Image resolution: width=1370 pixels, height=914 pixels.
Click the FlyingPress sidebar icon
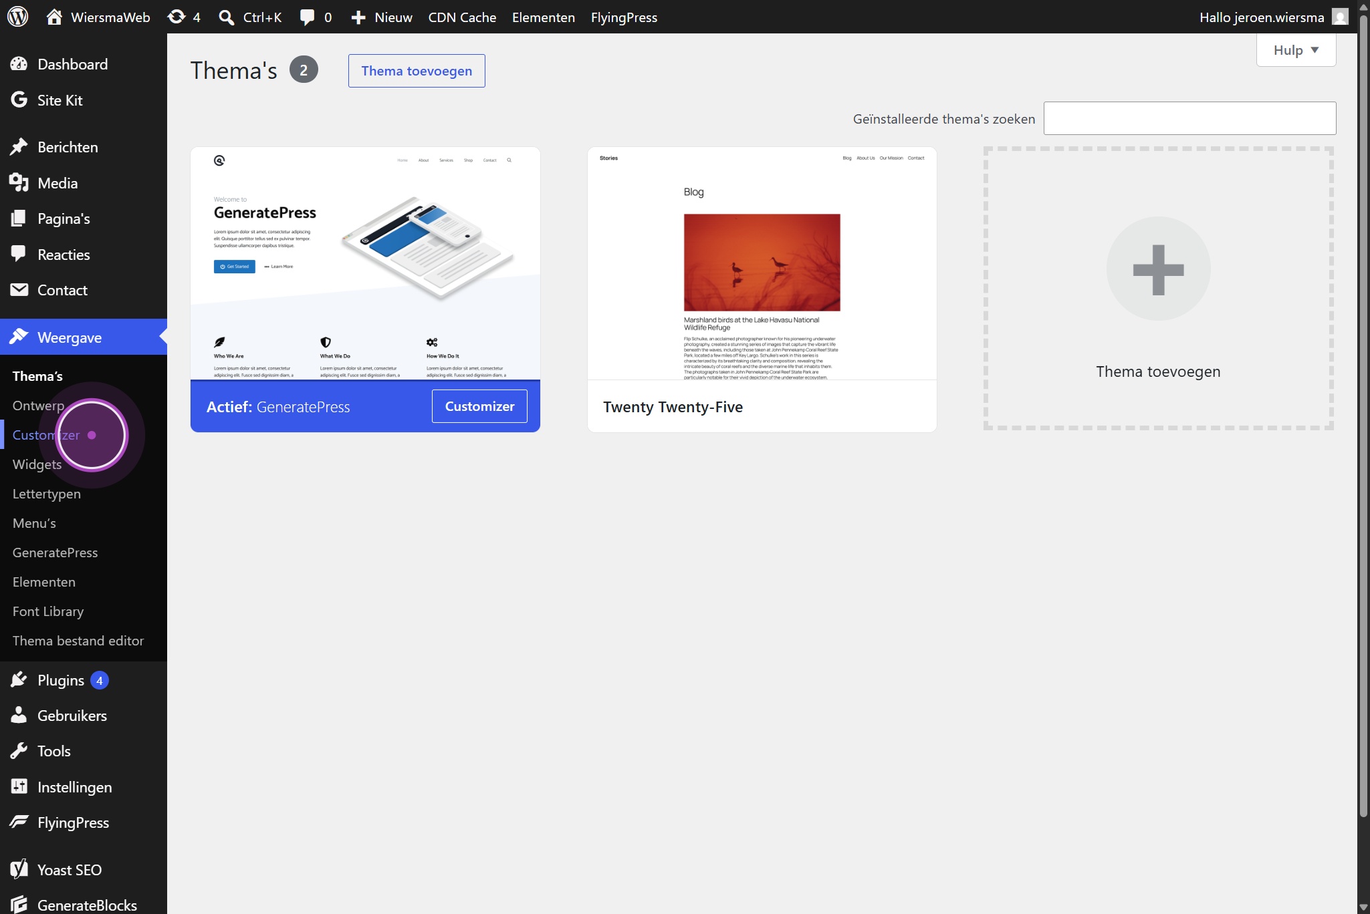coord(19,822)
